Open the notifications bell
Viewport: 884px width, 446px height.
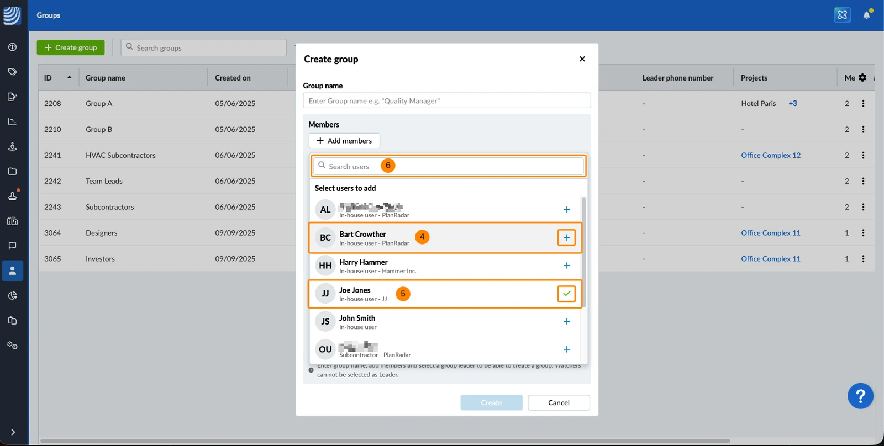pos(867,15)
